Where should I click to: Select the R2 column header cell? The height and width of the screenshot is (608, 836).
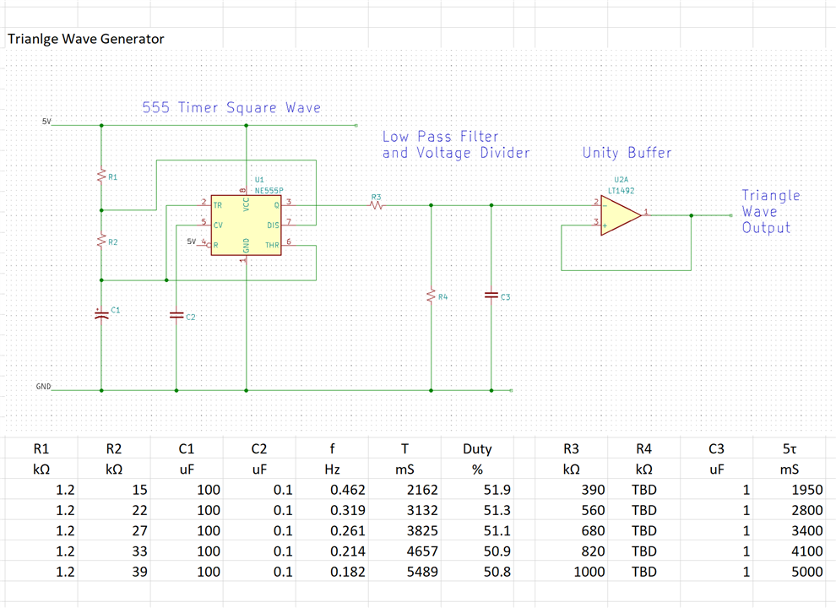114,448
